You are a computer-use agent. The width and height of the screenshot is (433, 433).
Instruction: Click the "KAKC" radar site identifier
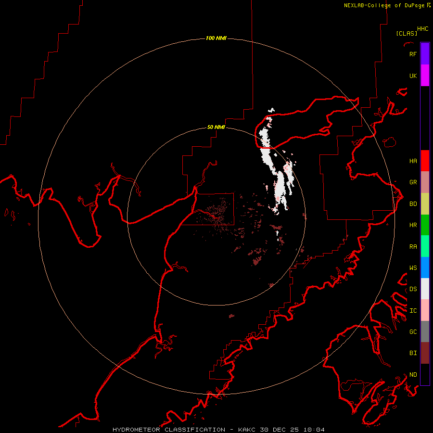tap(247, 430)
